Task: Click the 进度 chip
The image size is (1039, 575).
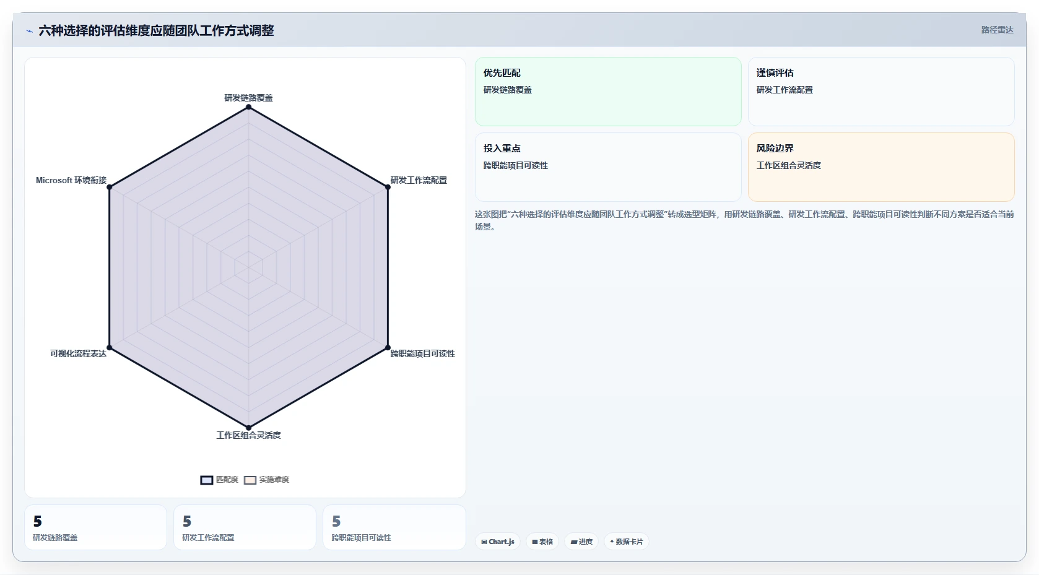Action: click(581, 542)
